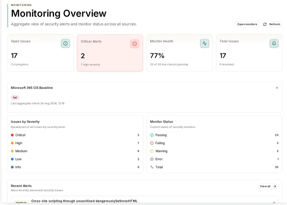Click the High severity row label
This screenshot has height=205, width=287.
point(19,143)
